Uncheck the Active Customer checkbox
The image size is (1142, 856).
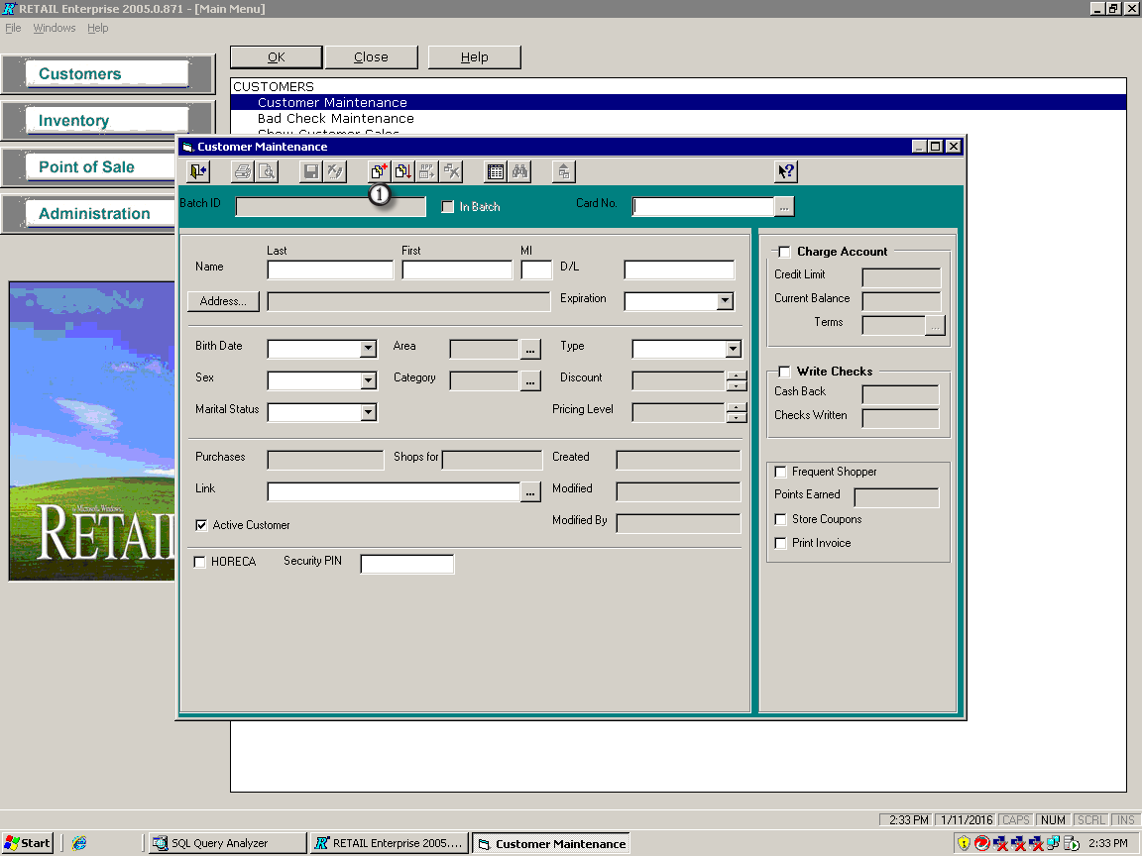pos(201,525)
